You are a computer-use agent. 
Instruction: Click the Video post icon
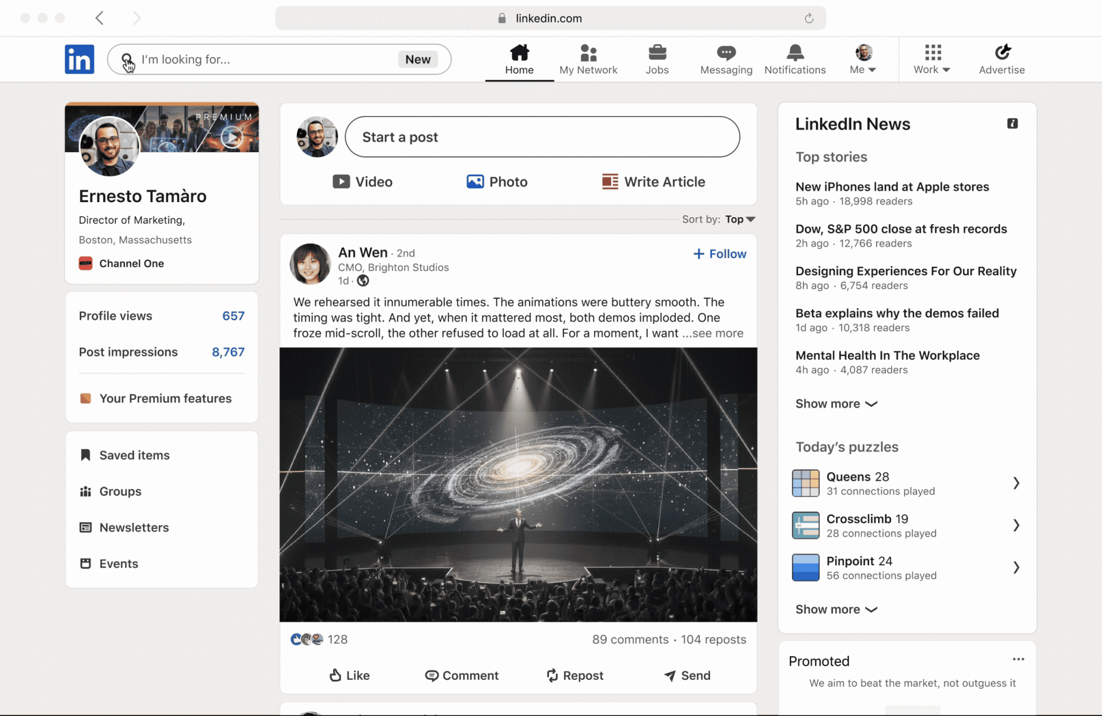pos(341,182)
